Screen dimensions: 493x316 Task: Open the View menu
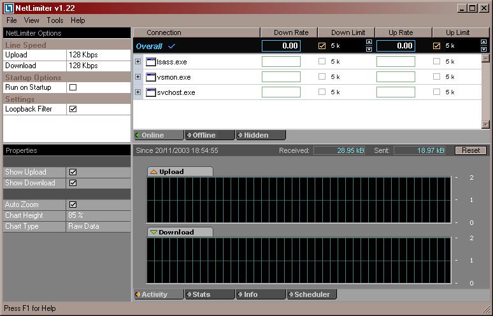coord(31,20)
